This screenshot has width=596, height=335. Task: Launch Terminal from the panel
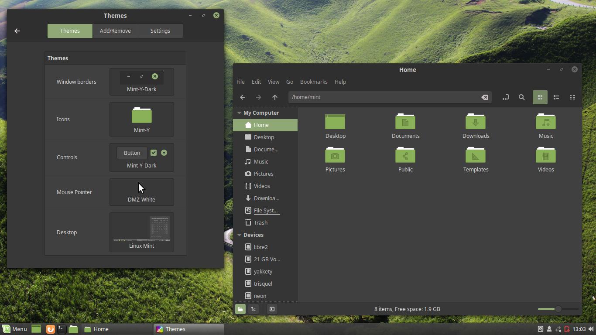[62, 329]
